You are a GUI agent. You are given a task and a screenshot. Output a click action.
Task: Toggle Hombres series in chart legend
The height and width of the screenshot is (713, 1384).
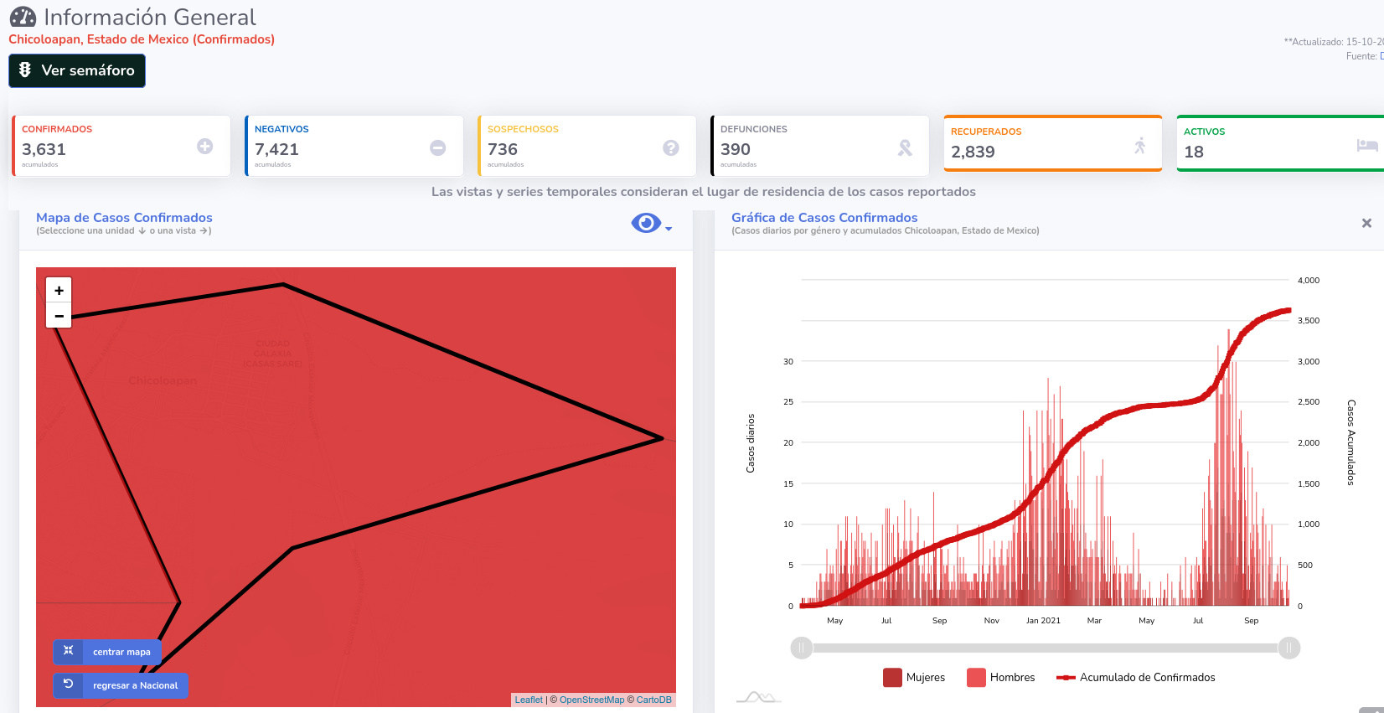[1001, 677]
